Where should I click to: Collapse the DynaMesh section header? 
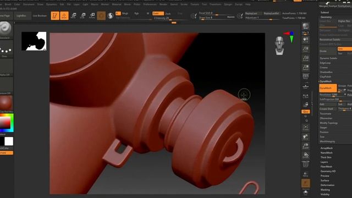(326, 81)
